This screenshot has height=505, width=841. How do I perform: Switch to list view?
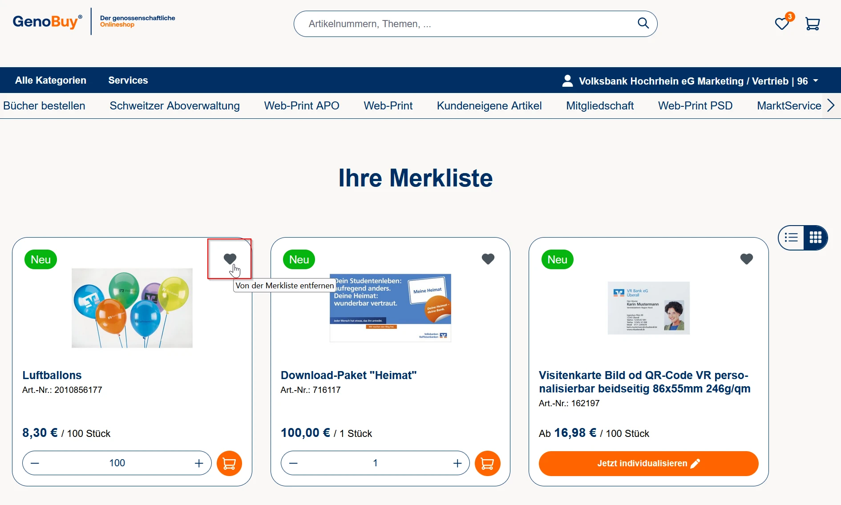pyautogui.click(x=791, y=238)
